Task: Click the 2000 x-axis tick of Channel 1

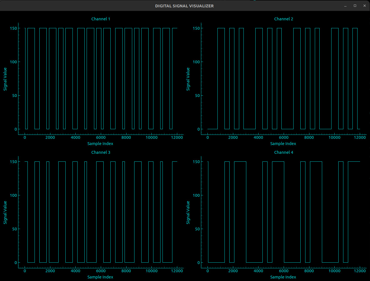Action: coord(50,137)
